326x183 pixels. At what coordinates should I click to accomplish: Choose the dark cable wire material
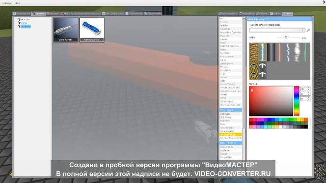pos(271,52)
